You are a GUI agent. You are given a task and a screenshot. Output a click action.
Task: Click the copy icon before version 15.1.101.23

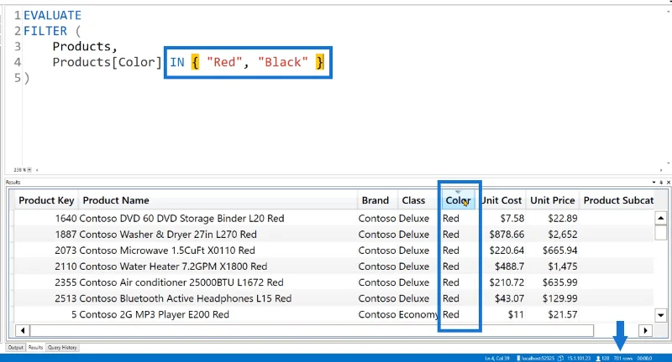[561, 358]
